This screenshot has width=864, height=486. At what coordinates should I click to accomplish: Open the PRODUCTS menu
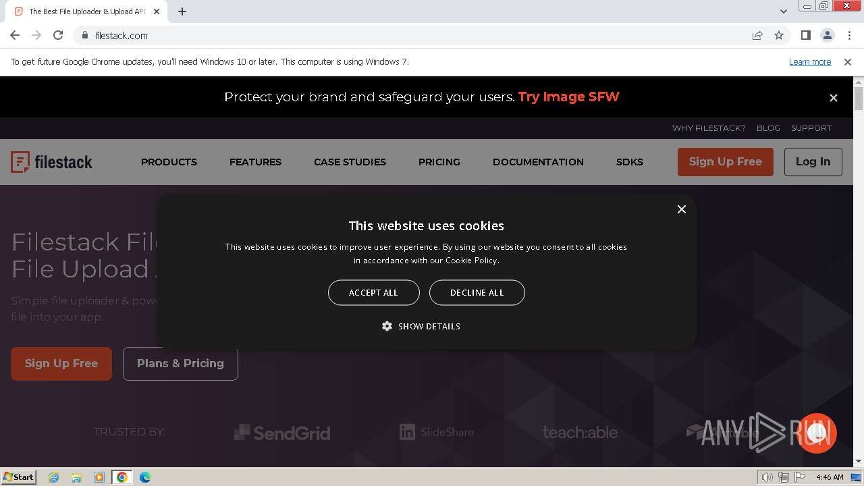coord(169,162)
